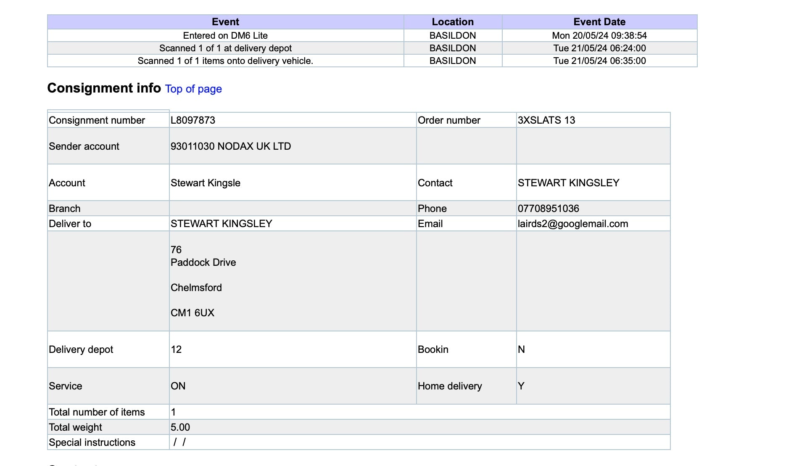The width and height of the screenshot is (807, 466).
Task: Select delivery depot value '12'
Action: coord(176,349)
